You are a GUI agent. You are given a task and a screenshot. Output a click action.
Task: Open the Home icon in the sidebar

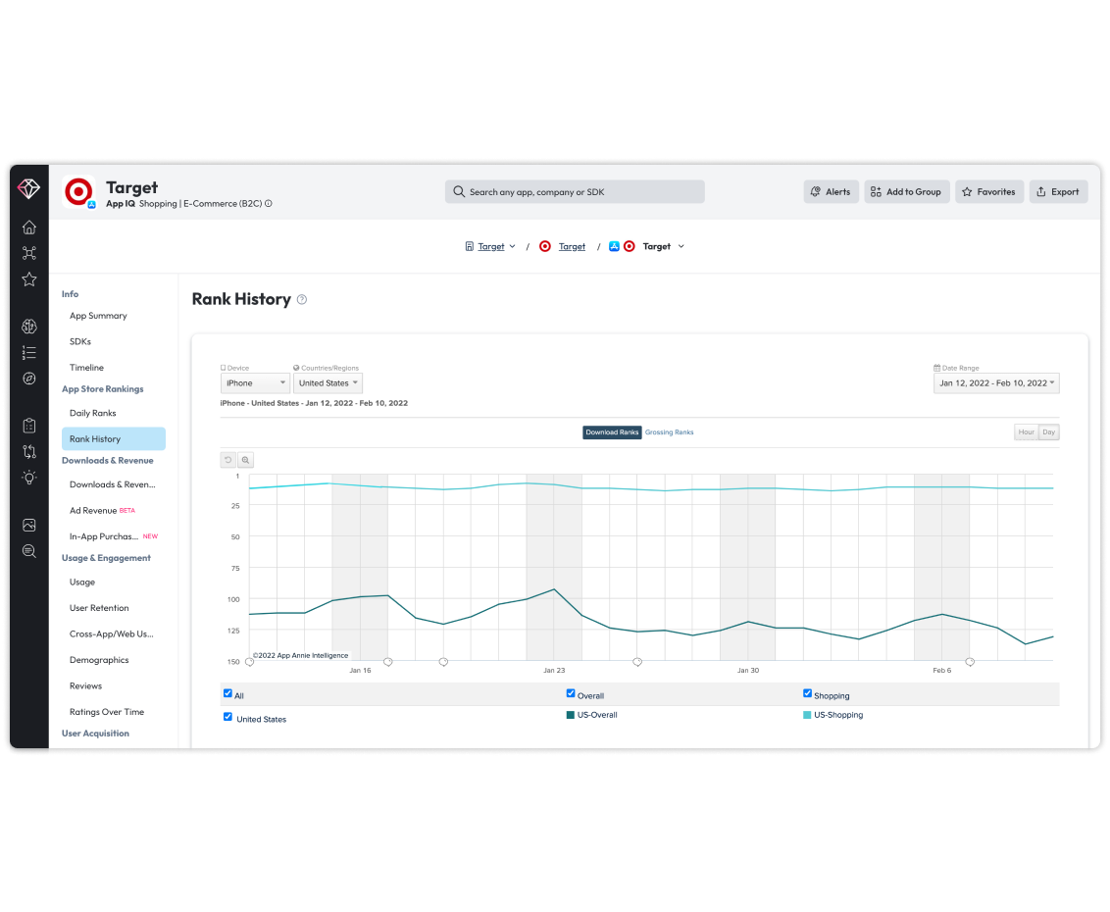[x=29, y=228]
